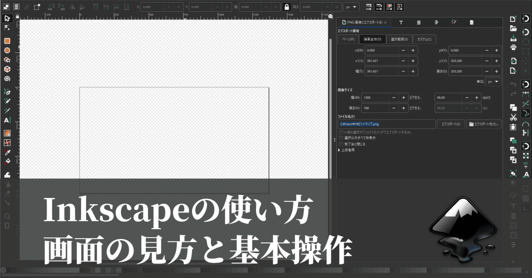Select the Star tool
This screenshot has height=278, width=532.
[x=7, y=59]
